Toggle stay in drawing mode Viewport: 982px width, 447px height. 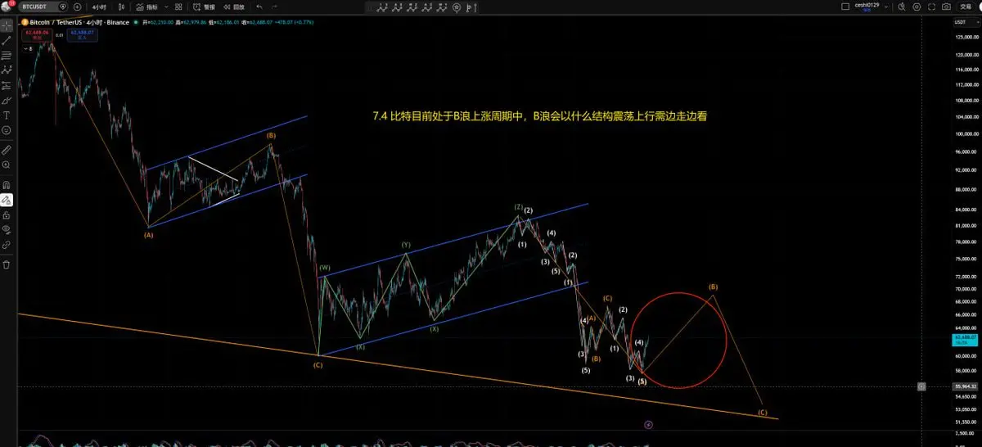pyautogui.click(x=7, y=199)
